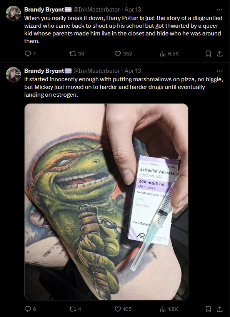Open the turtle tattoo photo
The height and width of the screenshot is (317, 230).
pos(106,202)
